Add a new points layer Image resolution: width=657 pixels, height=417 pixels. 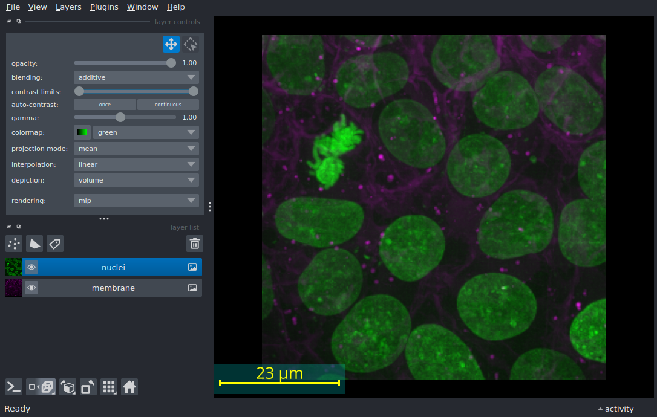coord(14,244)
